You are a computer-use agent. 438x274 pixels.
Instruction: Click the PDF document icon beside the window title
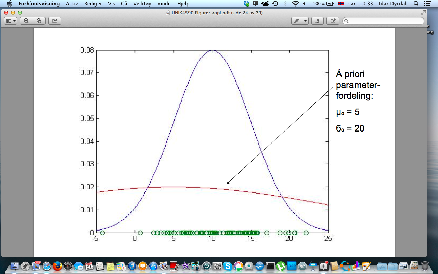[168, 13]
